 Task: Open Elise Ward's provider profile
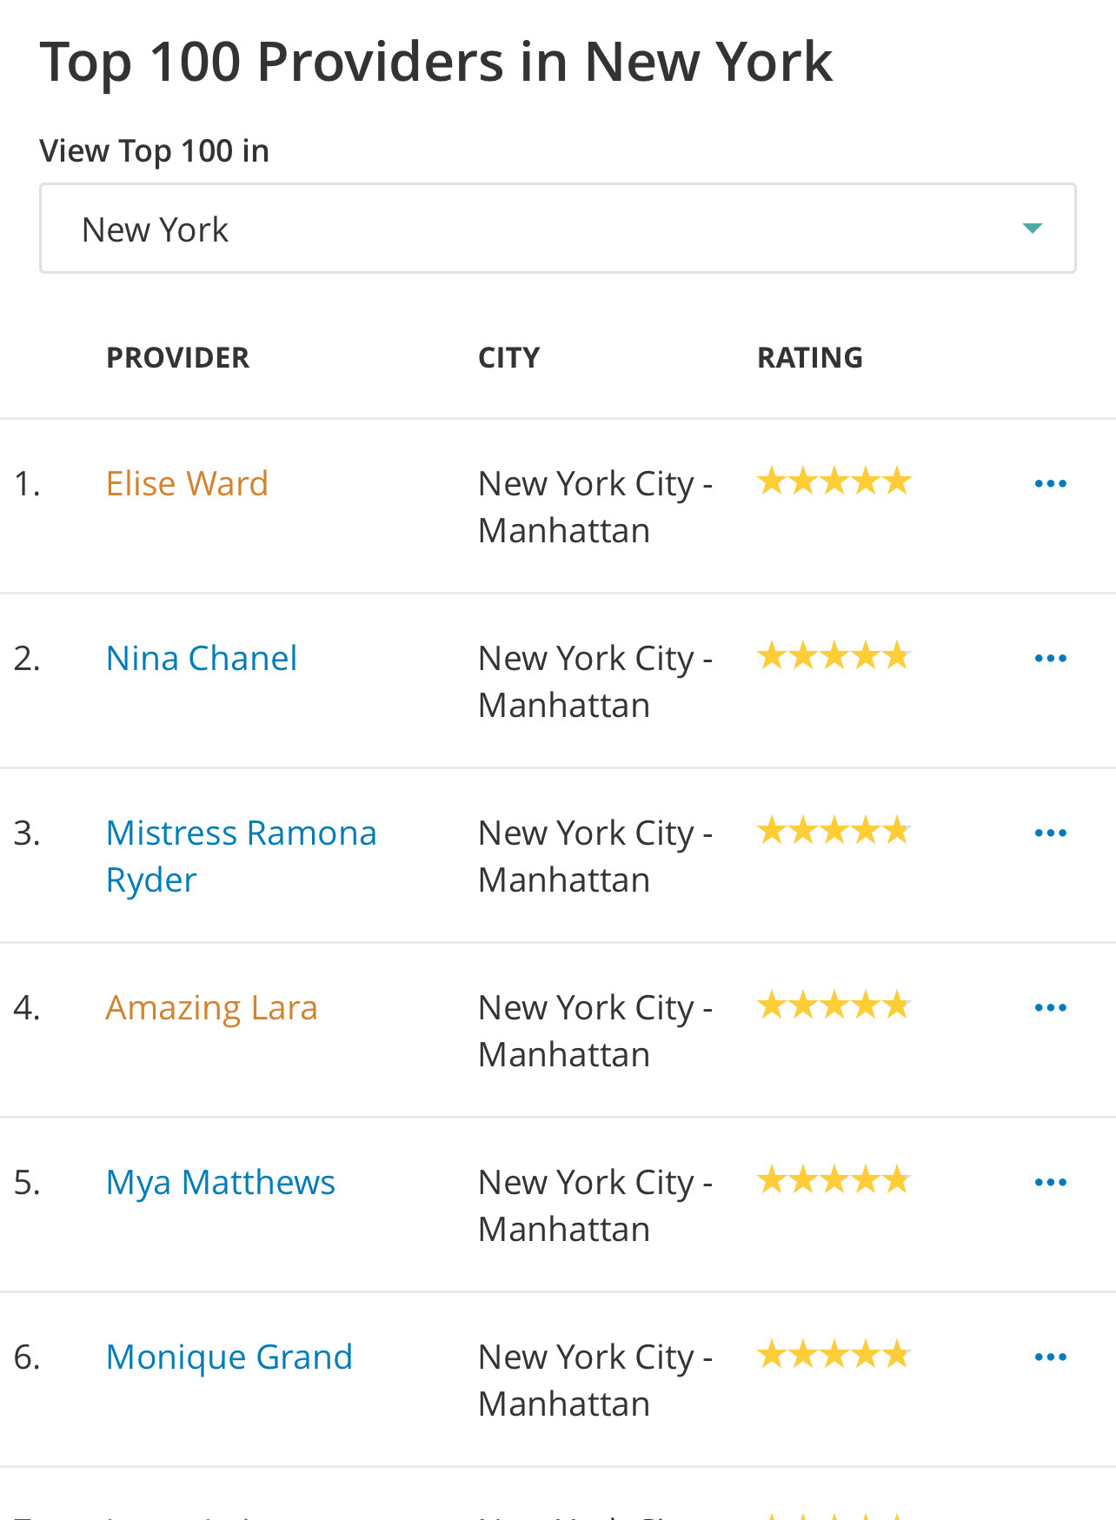pyautogui.click(x=187, y=483)
